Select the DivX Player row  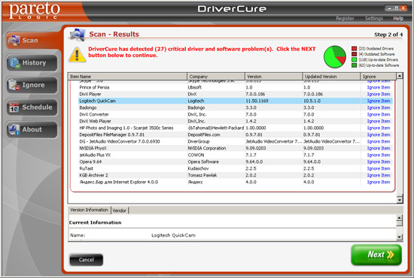coord(236,94)
